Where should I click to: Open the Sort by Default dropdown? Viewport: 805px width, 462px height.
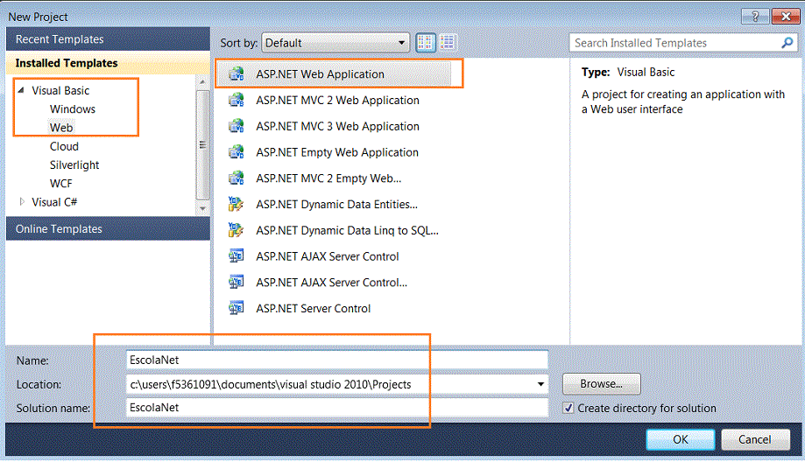tap(335, 43)
